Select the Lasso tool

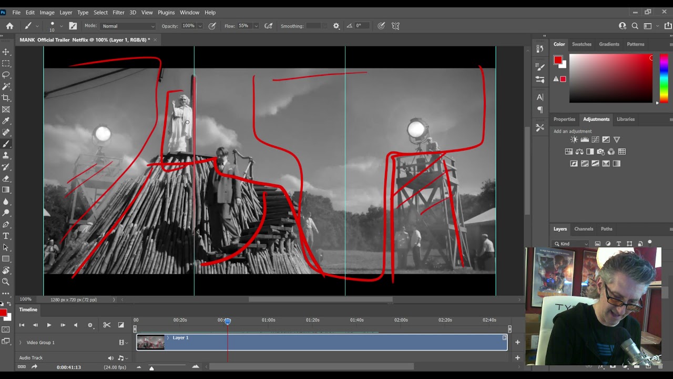(x=6, y=75)
